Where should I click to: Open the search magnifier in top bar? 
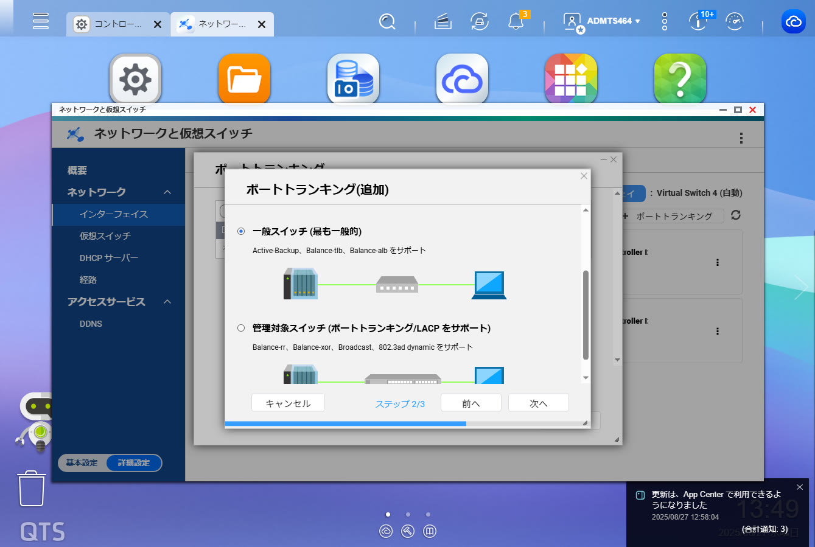click(x=387, y=23)
